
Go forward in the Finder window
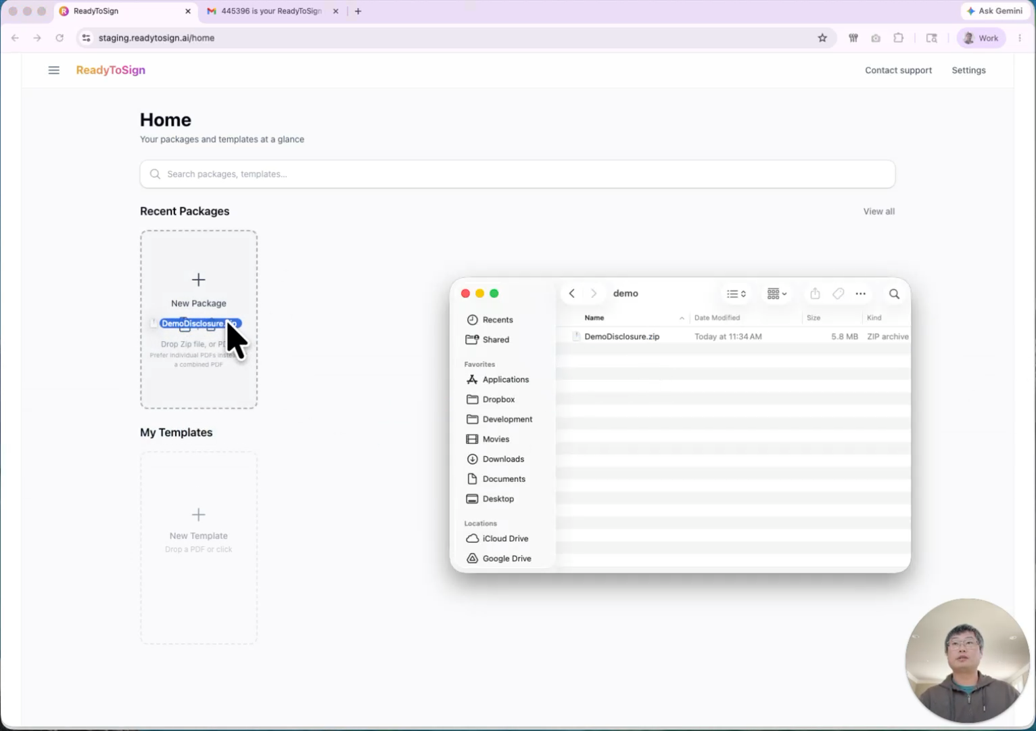coord(594,293)
